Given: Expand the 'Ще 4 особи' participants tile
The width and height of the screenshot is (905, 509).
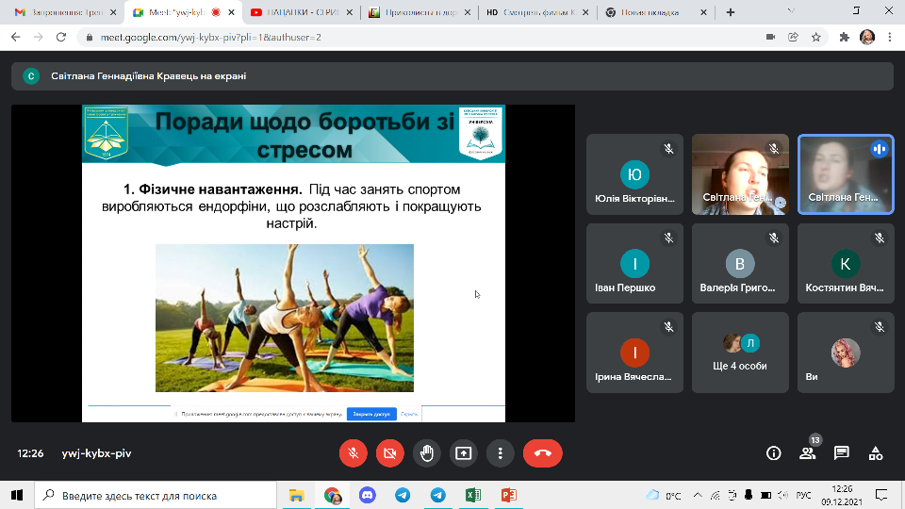Looking at the screenshot, I should (x=740, y=353).
